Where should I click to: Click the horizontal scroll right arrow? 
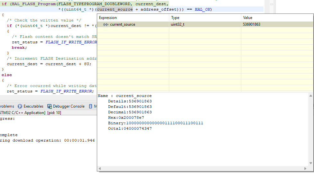click(x=305, y=168)
